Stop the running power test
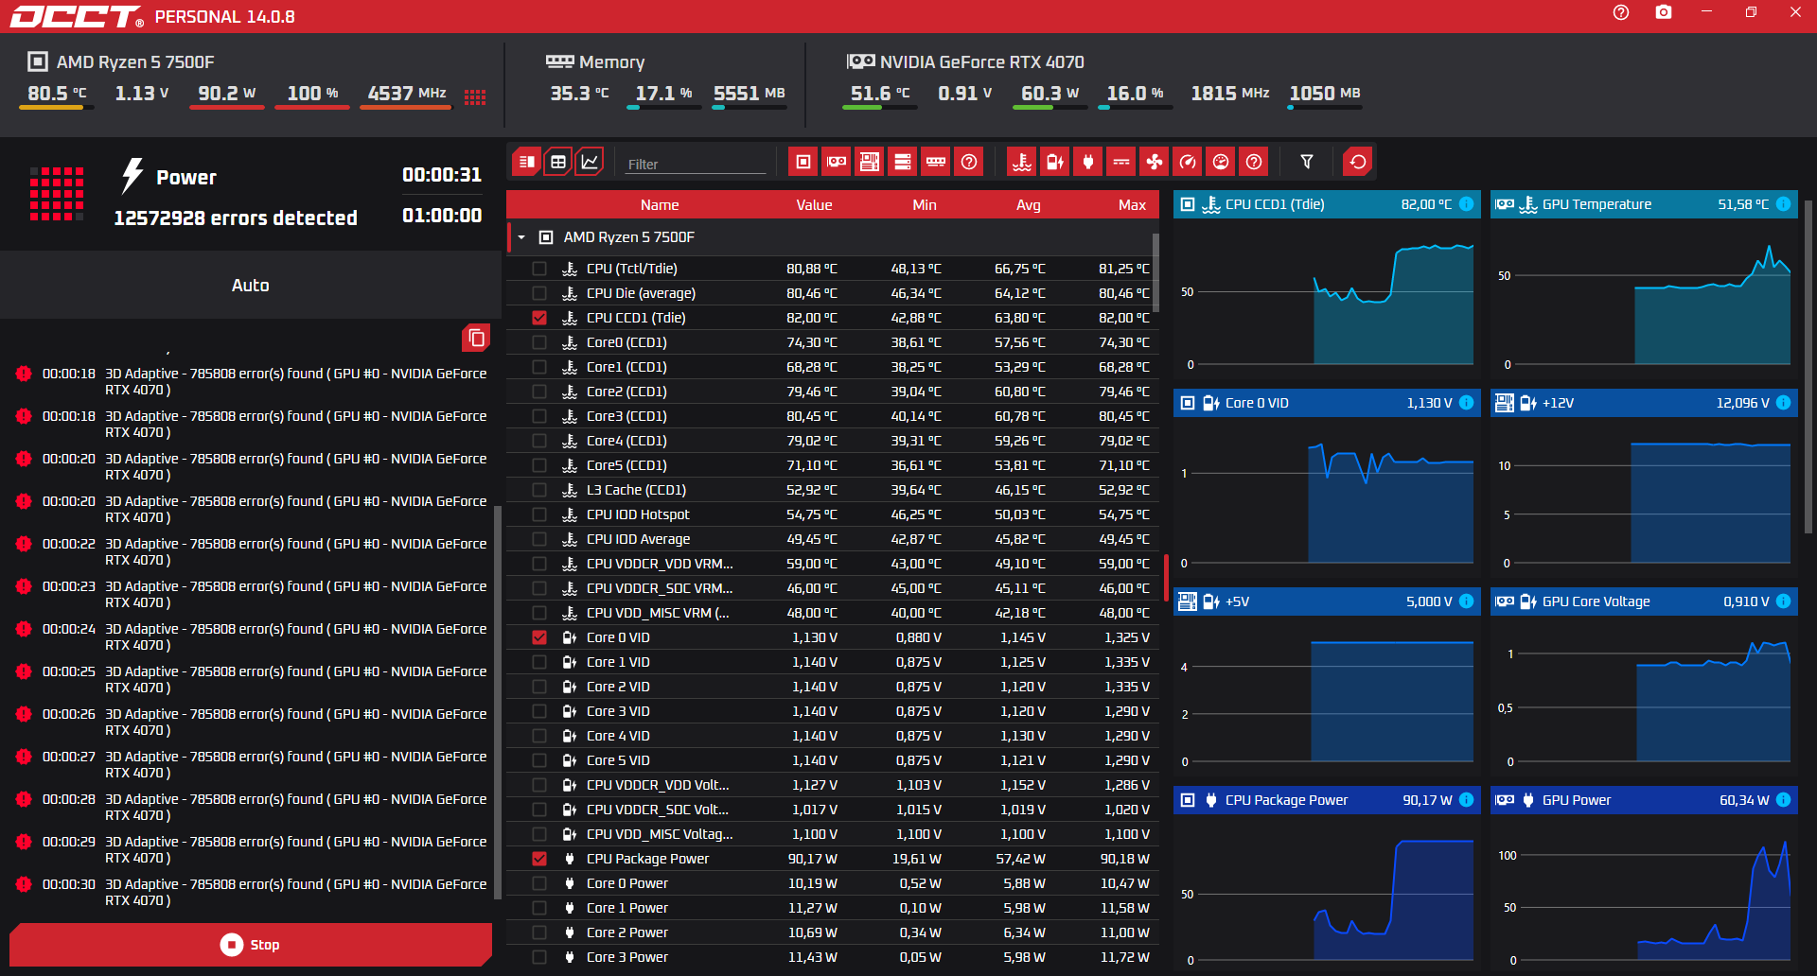 [x=251, y=945]
